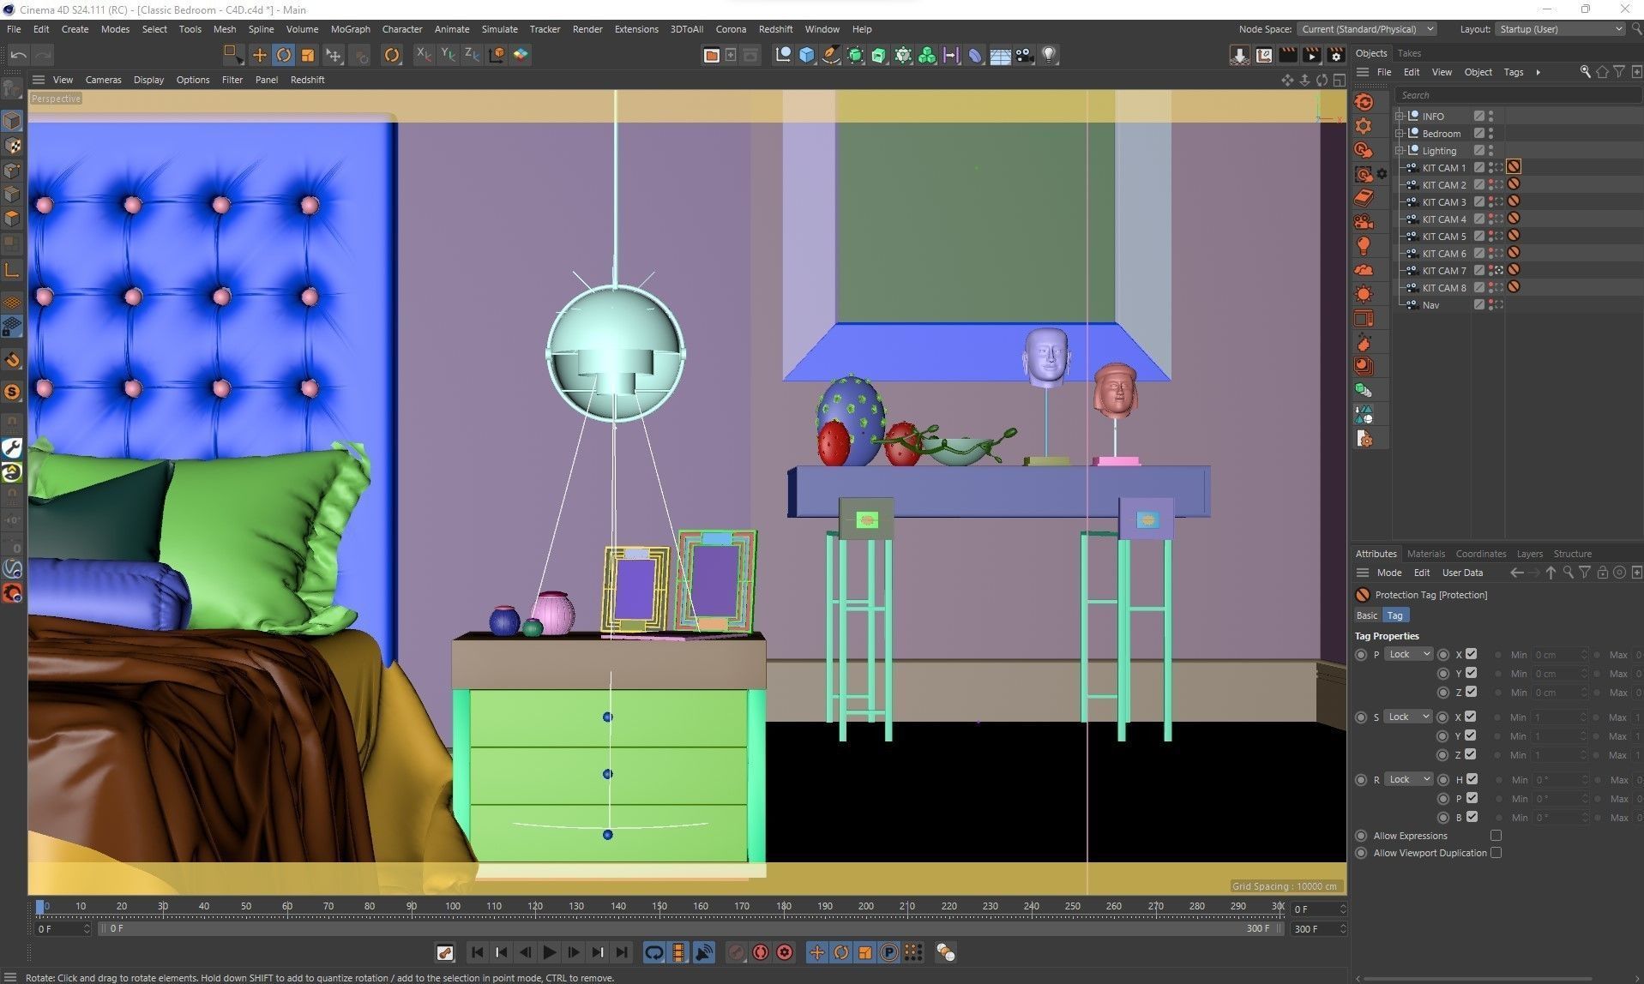Toggle autokeying in the timeline controls
Screen dimensions: 1644x984
coord(761,952)
